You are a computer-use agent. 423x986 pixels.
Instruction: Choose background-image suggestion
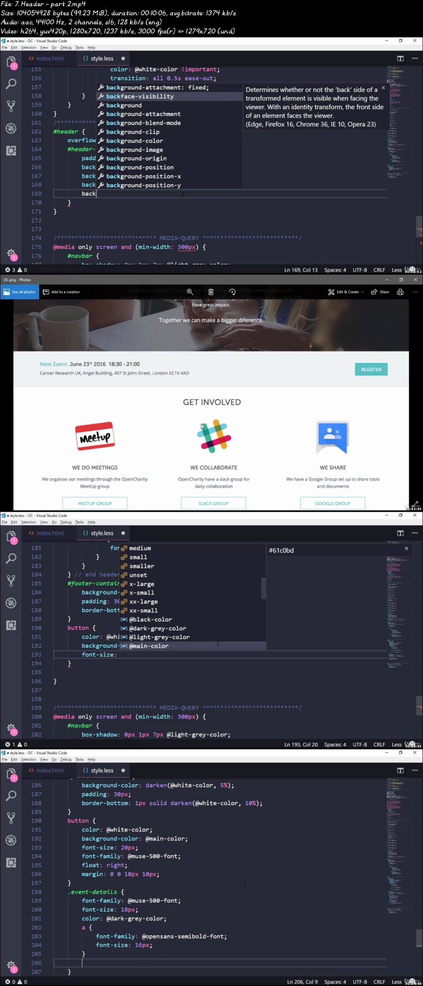[x=169, y=150]
